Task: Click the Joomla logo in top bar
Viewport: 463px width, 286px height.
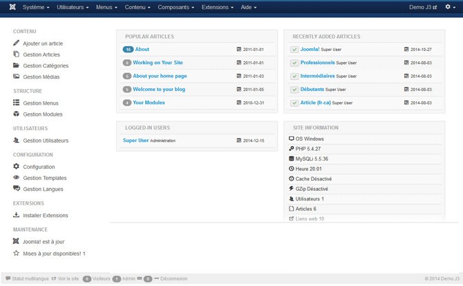Action: pos(9,7)
